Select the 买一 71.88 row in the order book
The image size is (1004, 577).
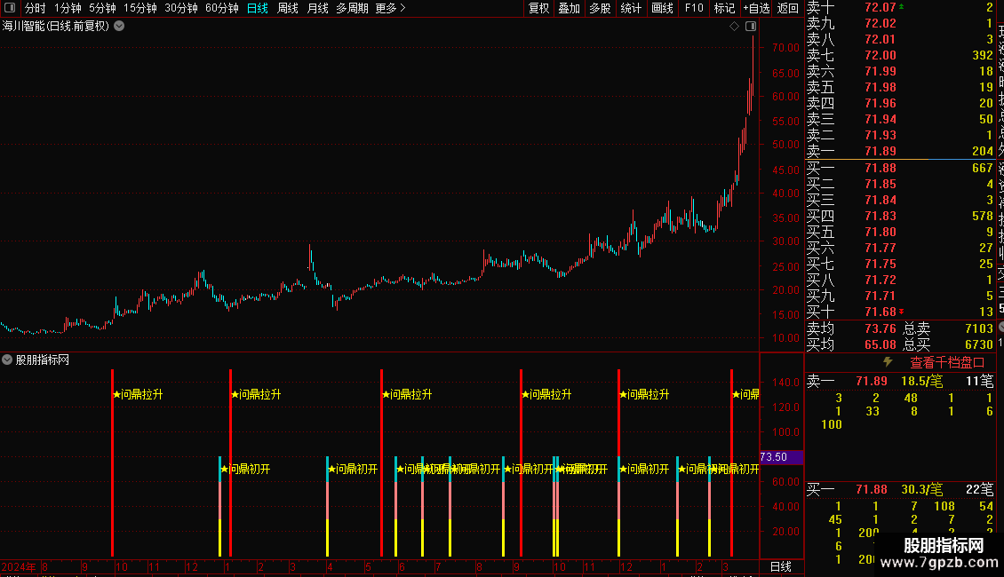tap(900, 168)
